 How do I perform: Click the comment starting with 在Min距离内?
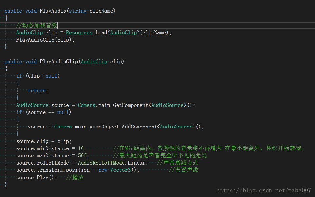pyautogui.click(x=209, y=148)
